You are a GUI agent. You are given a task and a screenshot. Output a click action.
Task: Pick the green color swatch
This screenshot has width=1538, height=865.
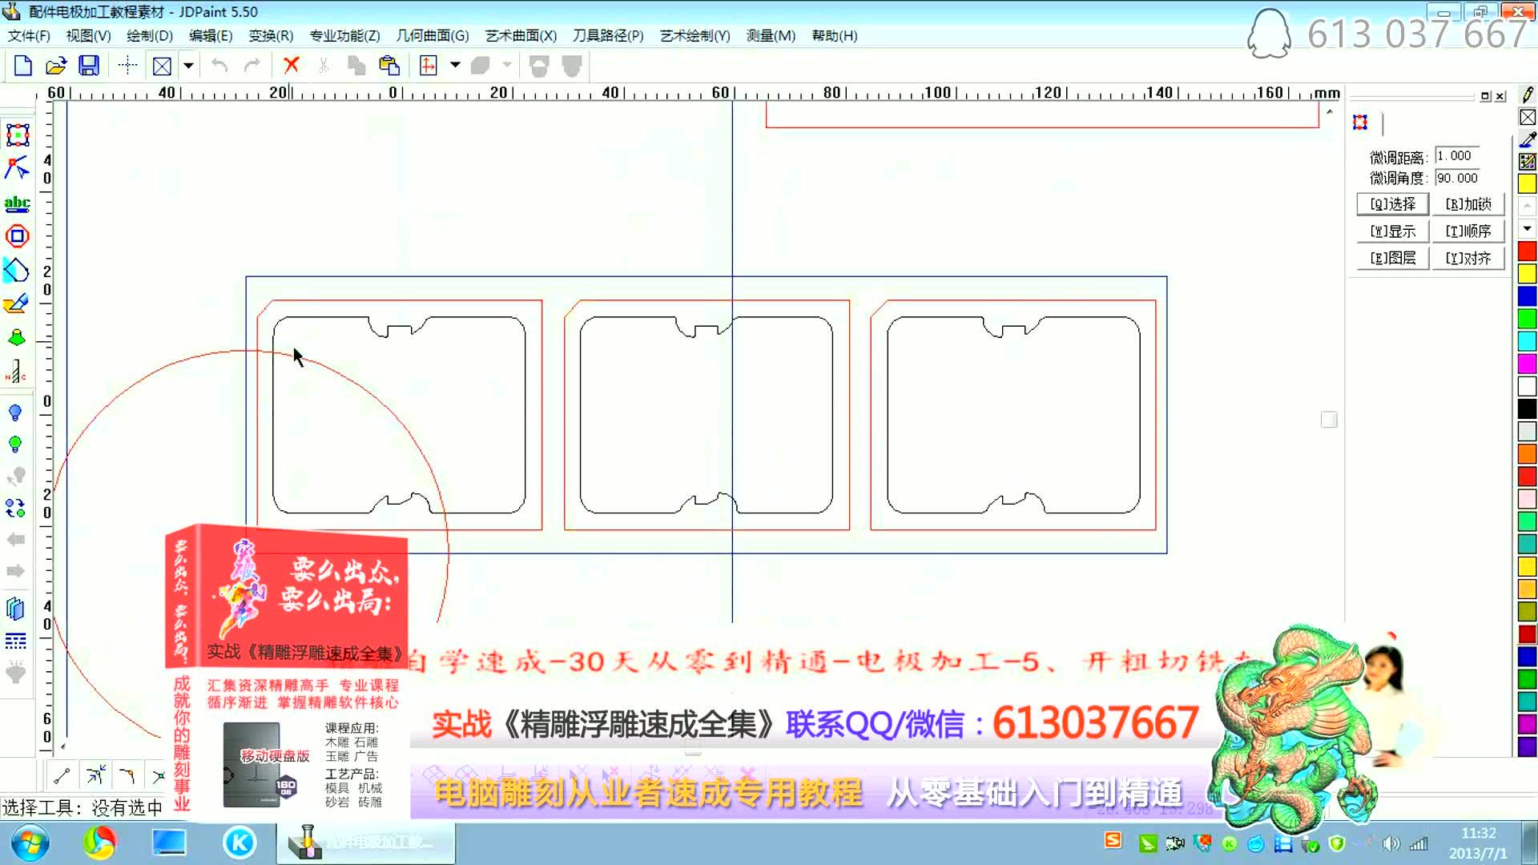1527,319
